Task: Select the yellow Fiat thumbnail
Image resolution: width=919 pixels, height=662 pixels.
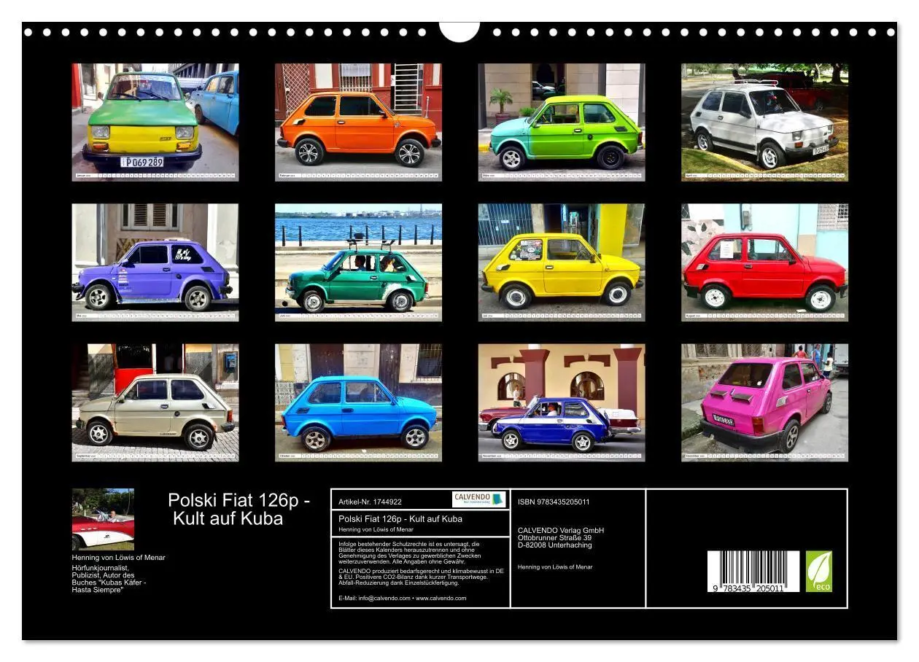Action: point(562,262)
